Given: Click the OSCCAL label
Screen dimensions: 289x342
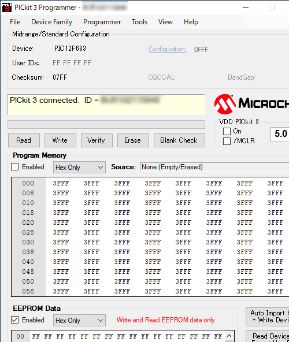Looking at the screenshot, I should (162, 77).
